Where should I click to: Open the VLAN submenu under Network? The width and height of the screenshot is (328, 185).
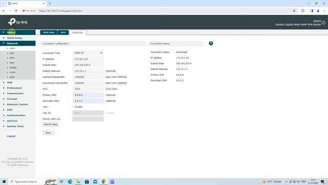coord(12,72)
